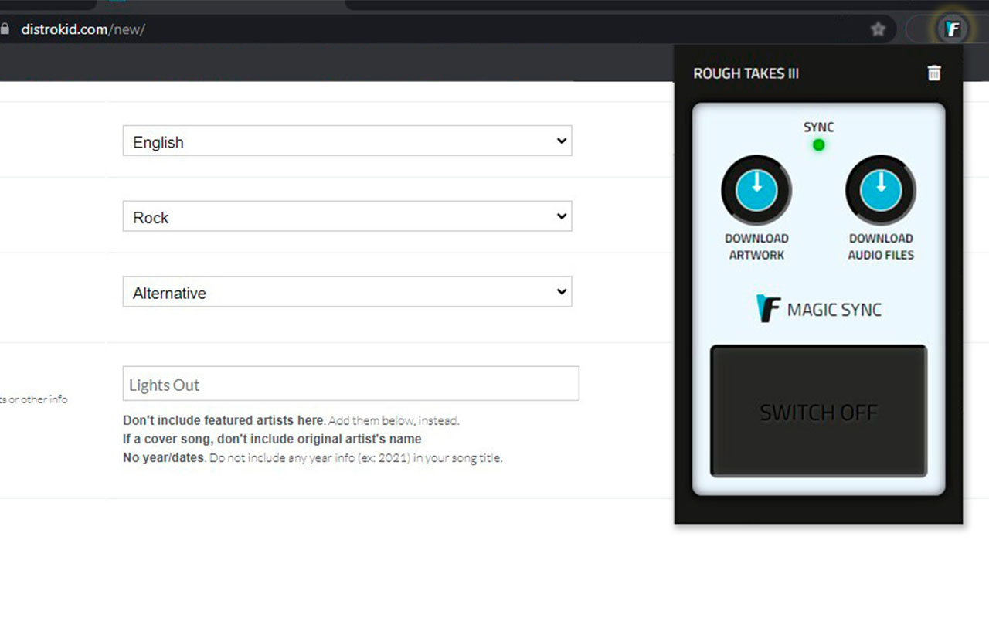Select the ROUGH TAKES III panel header

coord(746,73)
